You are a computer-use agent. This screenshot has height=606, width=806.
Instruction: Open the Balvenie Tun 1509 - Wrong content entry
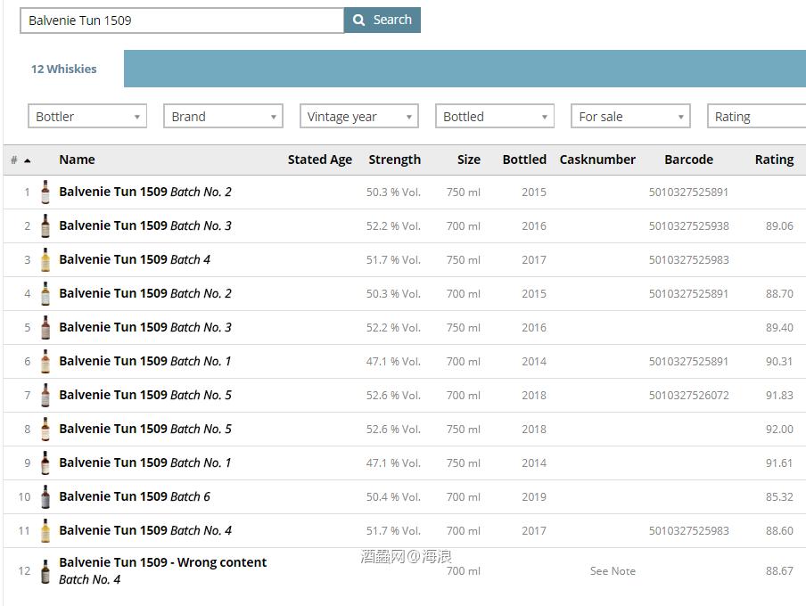(163, 570)
